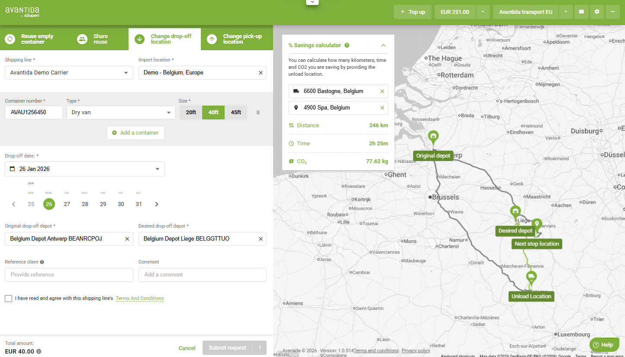Switch to Reuse empty container tab
Image resolution: width=625 pixels, height=357 pixels.
coord(35,39)
